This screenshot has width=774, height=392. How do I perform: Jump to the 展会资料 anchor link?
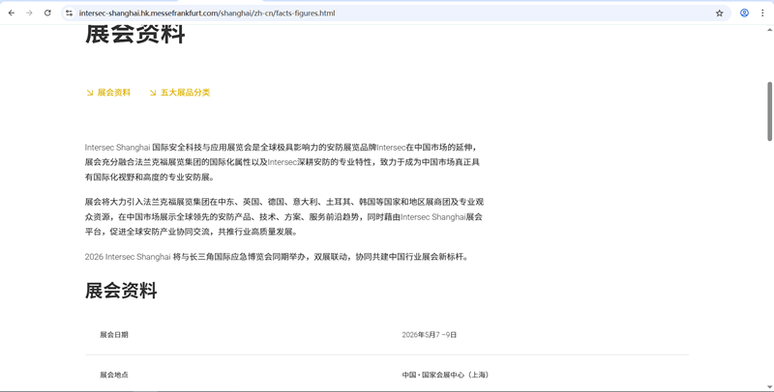pyautogui.click(x=113, y=93)
